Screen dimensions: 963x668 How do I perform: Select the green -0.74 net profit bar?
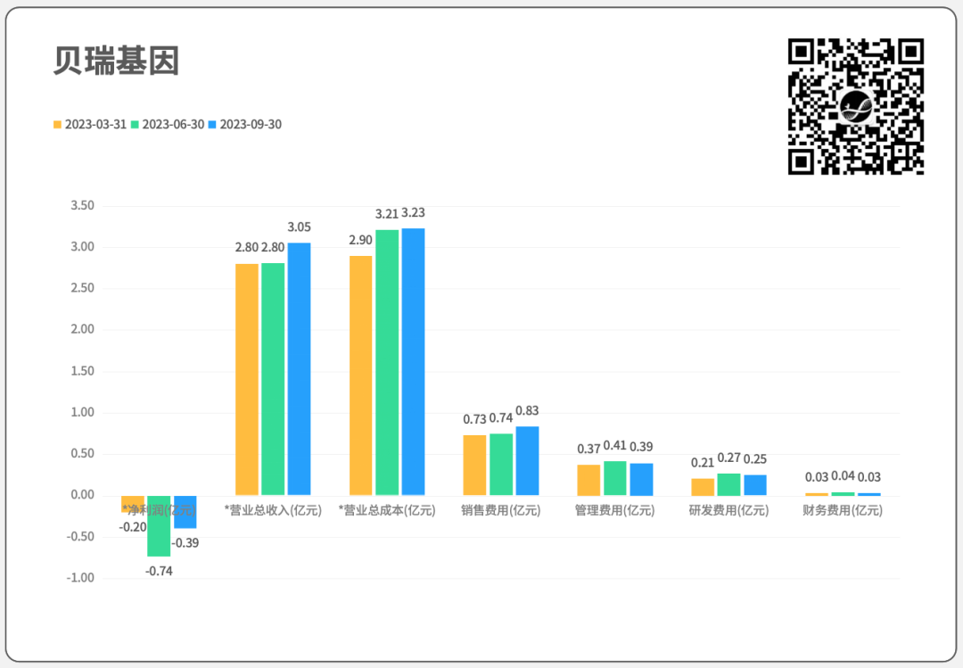159,525
